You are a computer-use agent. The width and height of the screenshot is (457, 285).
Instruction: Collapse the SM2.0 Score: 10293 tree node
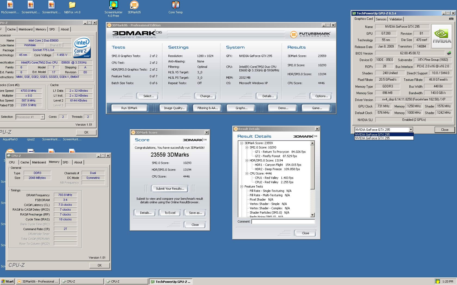pyautogui.click(x=247, y=147)
